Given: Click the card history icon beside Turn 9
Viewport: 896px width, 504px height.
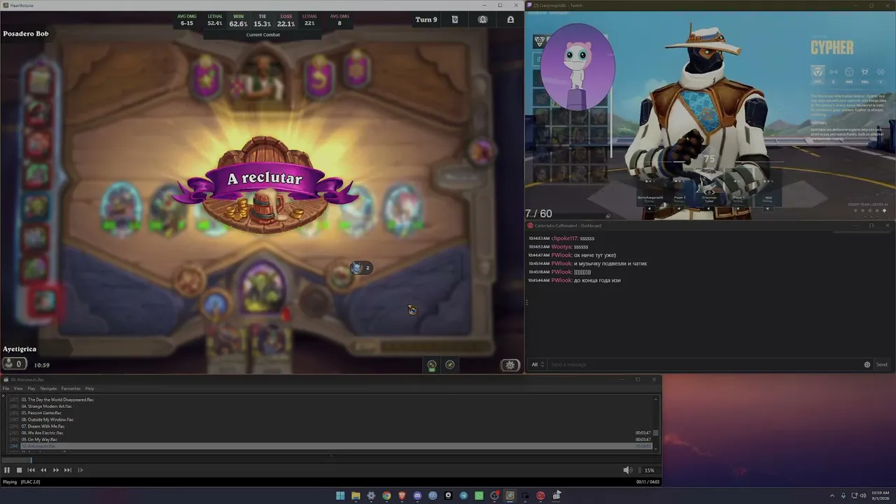Looking at the screenshot, I should 455,20.
